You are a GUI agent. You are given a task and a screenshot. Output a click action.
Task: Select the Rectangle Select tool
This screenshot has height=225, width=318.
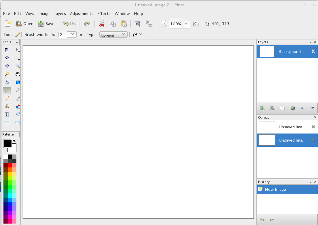point(7,50)
